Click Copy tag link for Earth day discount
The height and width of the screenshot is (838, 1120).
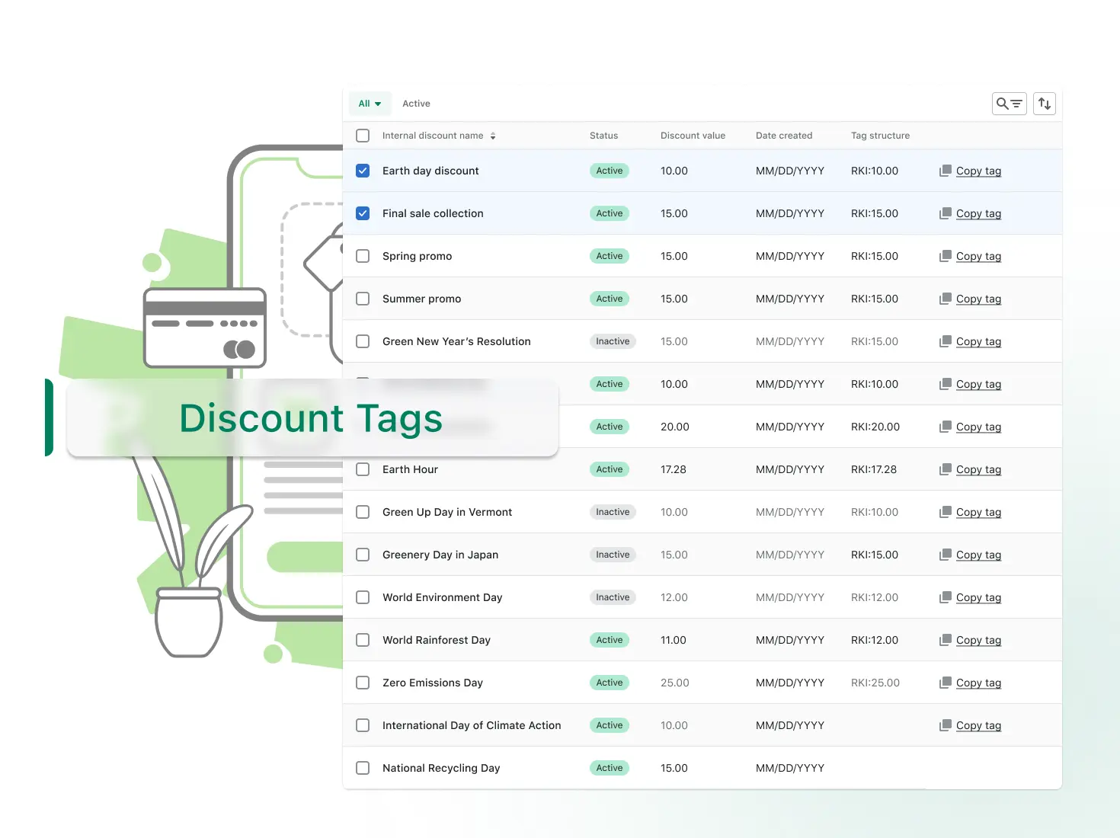(978, 171)
